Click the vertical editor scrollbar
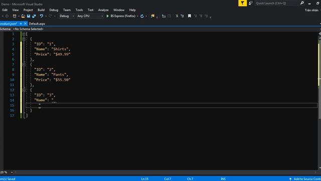The height and width of the screenshot is (181, 321). (319, 103)
